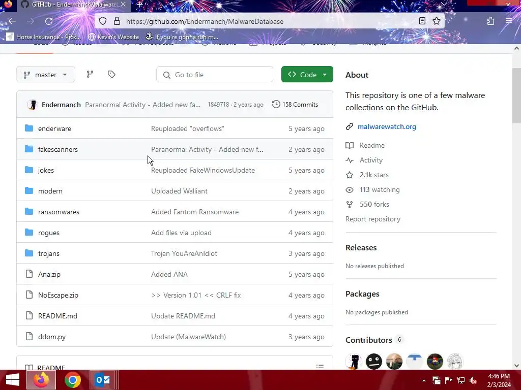Image resolution: width=521 pixels, height=390 pixels.
Task: Expand the green Code dropdown button
Action: tap(307, 74)
